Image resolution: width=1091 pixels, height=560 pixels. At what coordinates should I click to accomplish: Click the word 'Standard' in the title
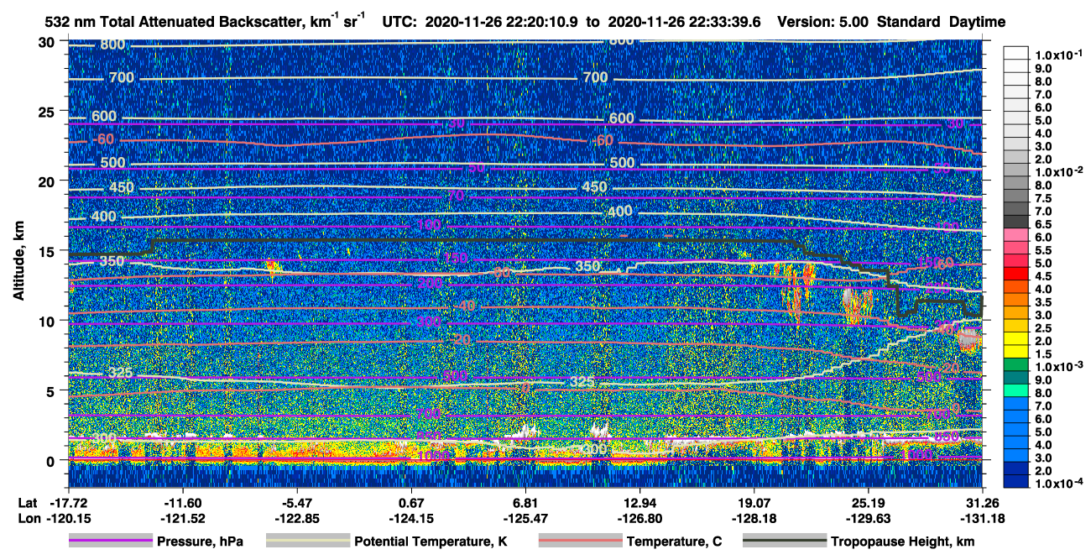(x=910, y=22)
